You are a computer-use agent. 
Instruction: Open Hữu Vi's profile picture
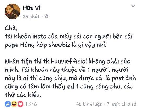click(x=13, y=11)
